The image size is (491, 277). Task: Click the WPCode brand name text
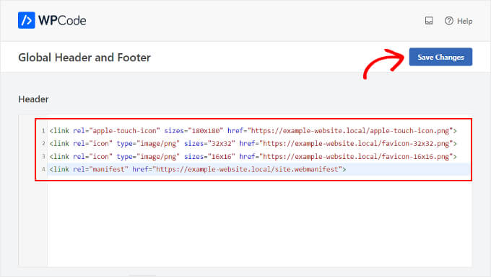[x=62, y=21]
